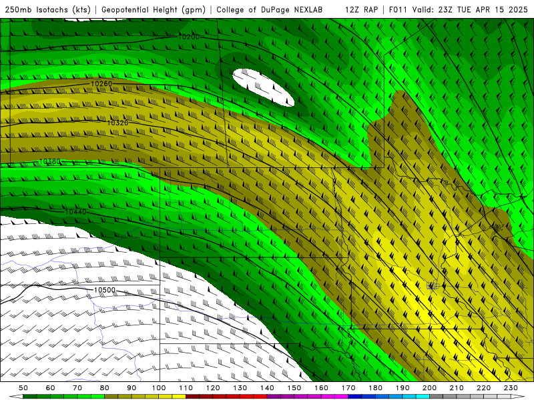The height and width of the screenshot is (400, 534).
Task: Click the 70 value on the color scale
Action: click(x=77, y=388)
